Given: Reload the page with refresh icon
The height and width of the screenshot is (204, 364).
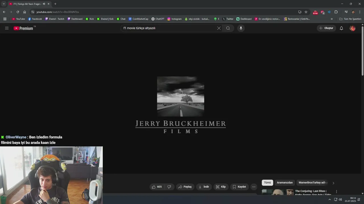Looking at the screenshot, I should tap(18, 12).
